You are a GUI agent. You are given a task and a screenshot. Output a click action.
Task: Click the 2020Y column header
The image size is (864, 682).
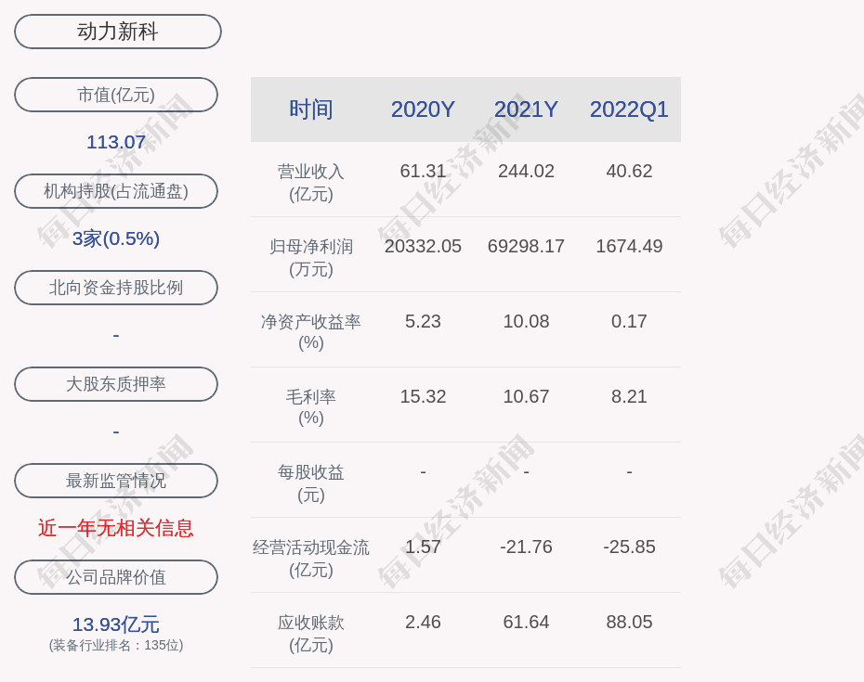point(423,109)
